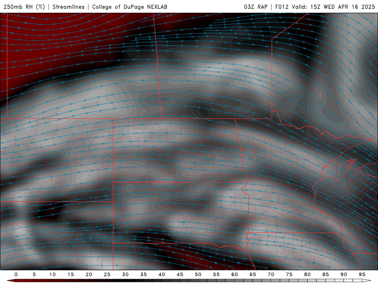Click the "65" humidity scale number

253,275
